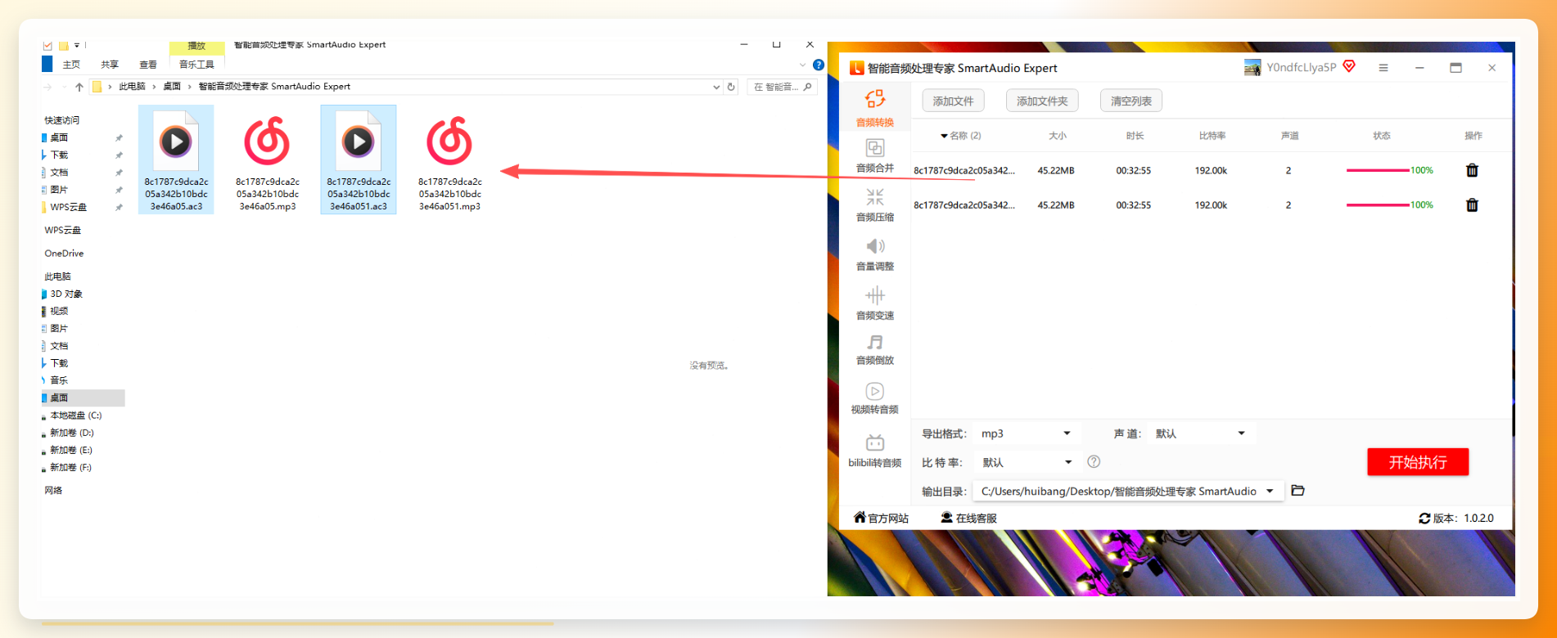Switch to the 查看 ribbon tab
1557x638 pixels.
(x=148, y=65)
